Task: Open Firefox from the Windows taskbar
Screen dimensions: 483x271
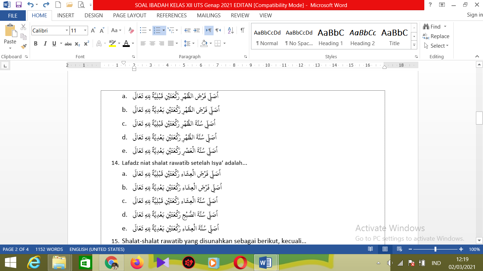Action: pos(137,263)
